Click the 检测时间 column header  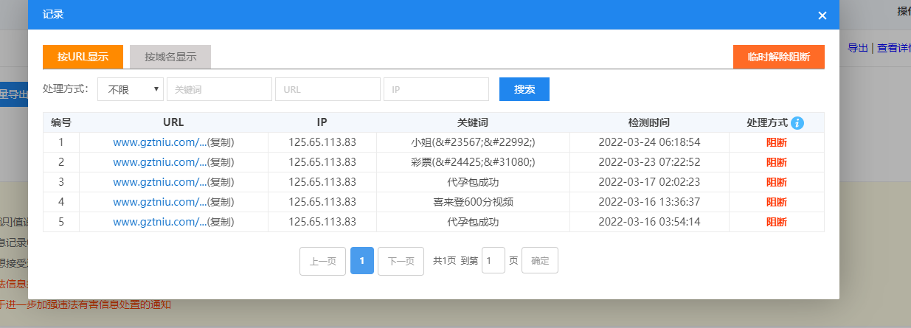pos(649,122)
